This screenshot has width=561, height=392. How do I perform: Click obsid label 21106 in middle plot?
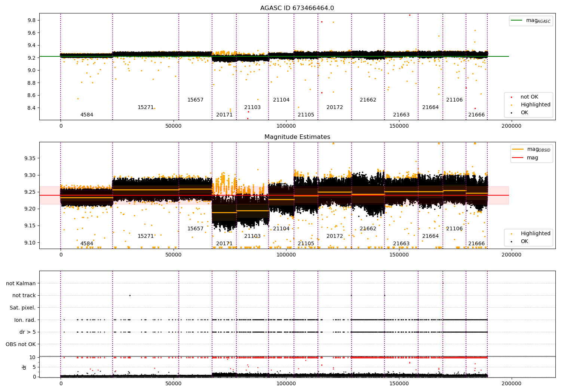tap(454, 228)
